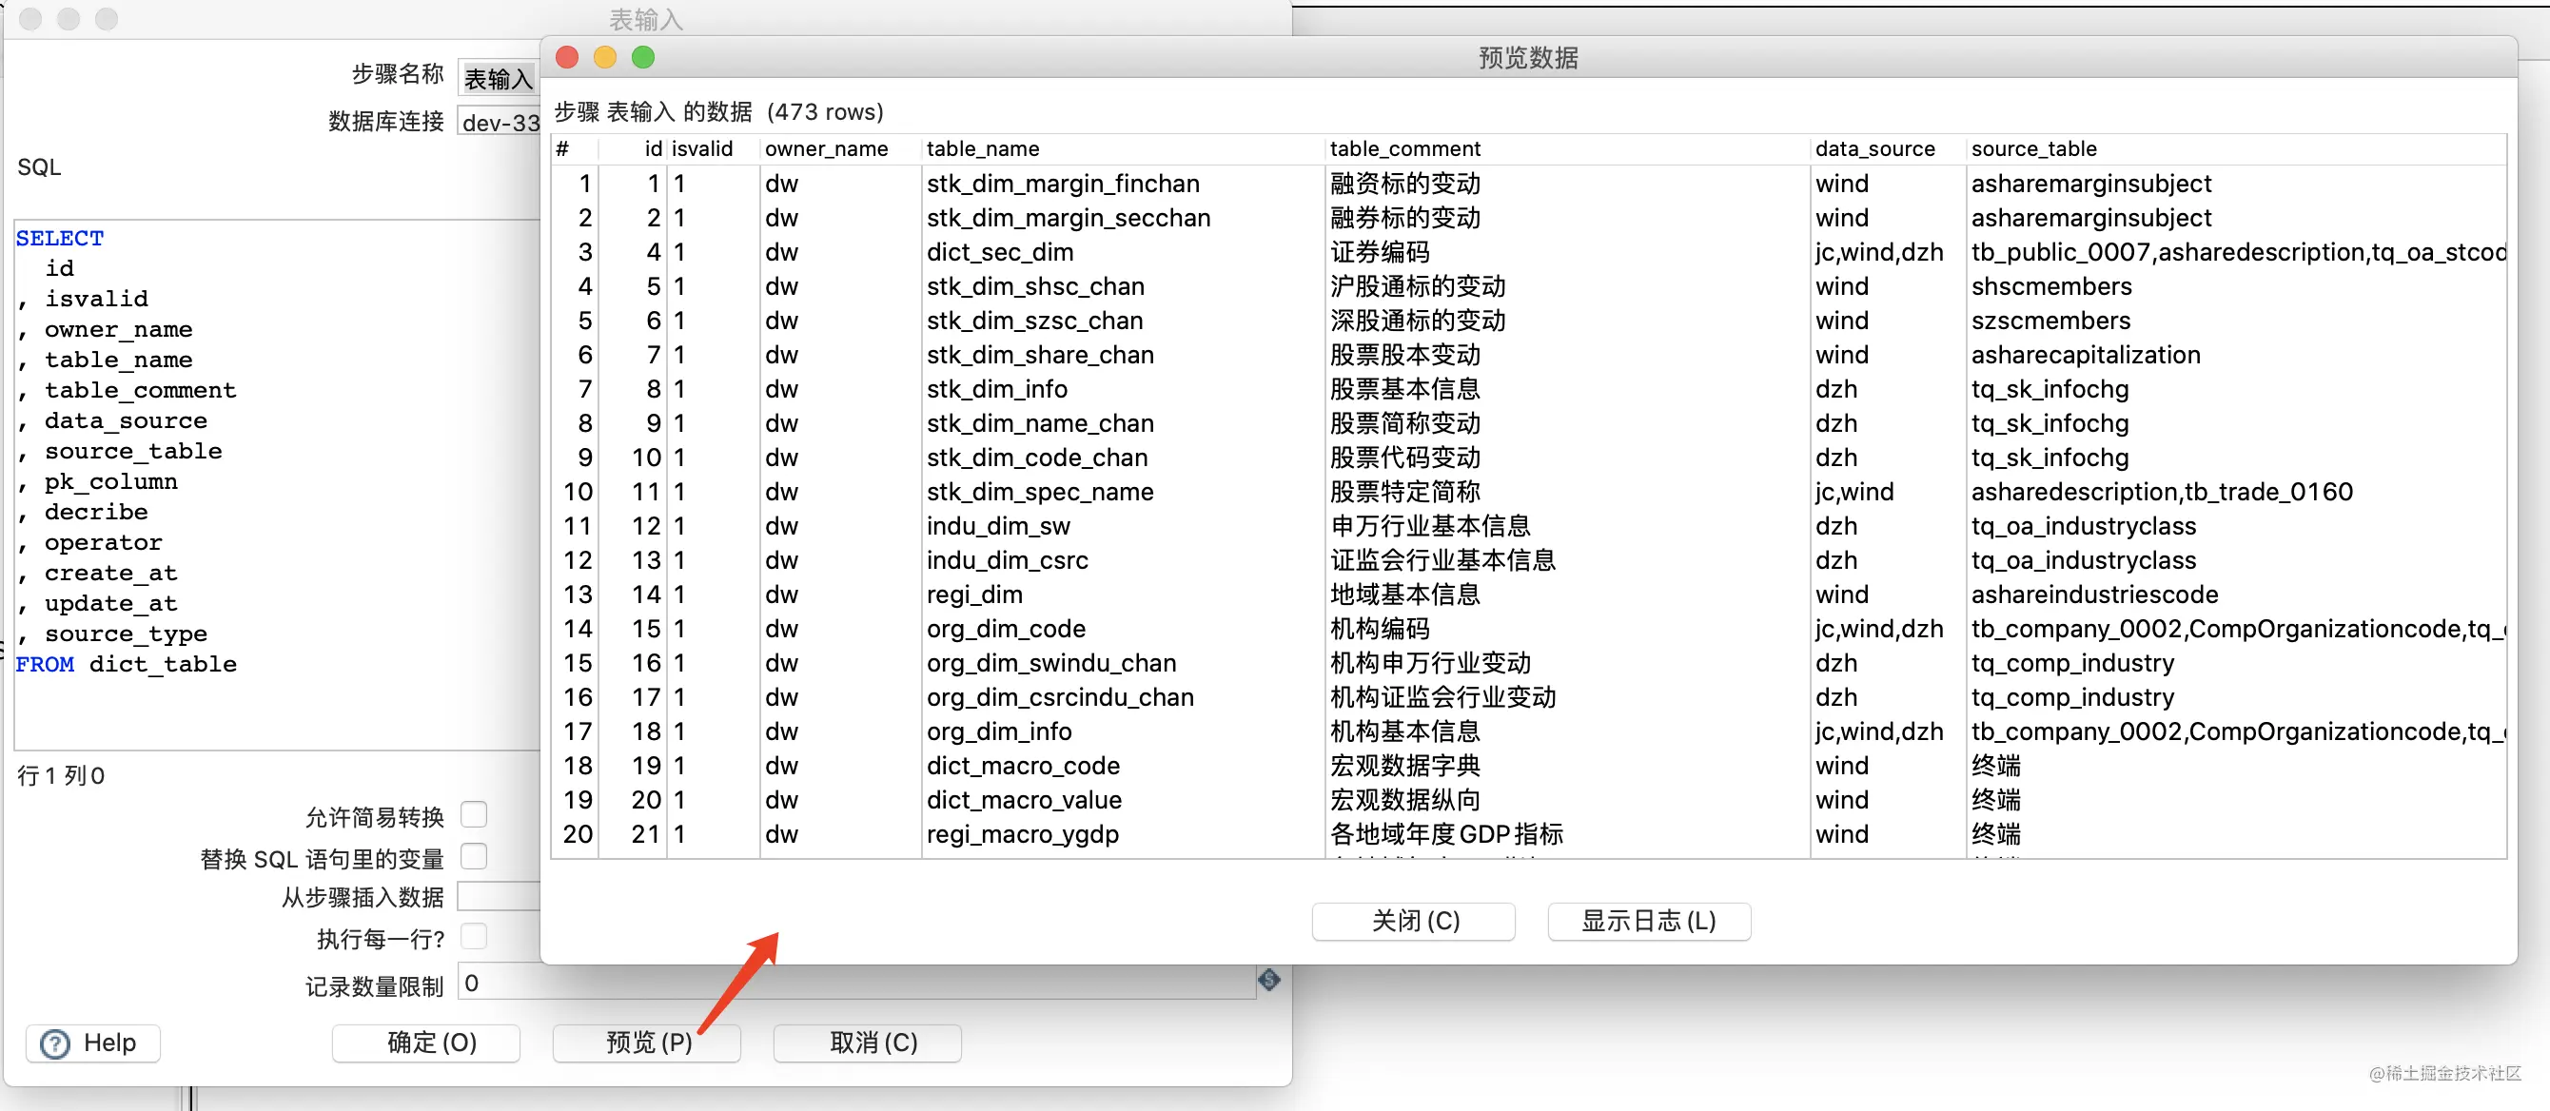The height and width of the screenshot is (1111, 2550).
Task: Click the 步骤名称 text field
Action: tap(499, 76)
